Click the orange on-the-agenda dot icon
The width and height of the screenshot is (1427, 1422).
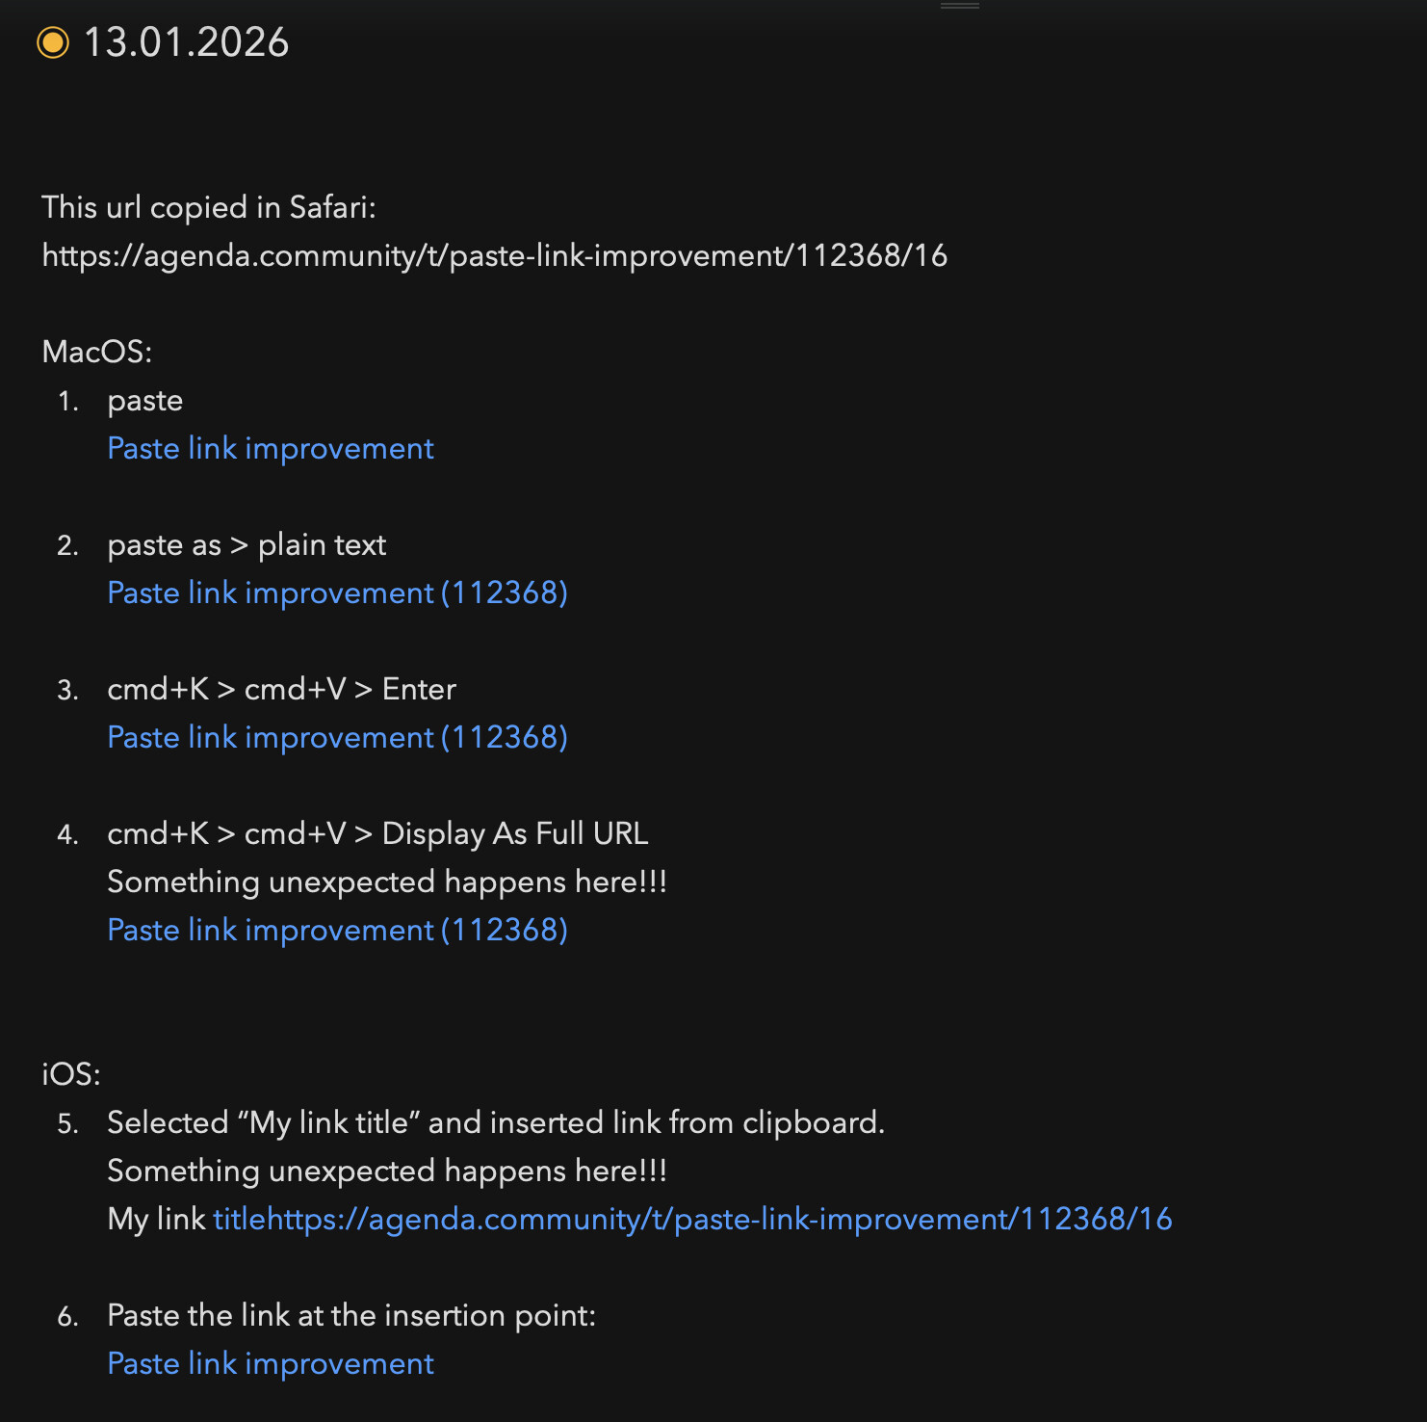pyautogui.click(x=53, y=43)
